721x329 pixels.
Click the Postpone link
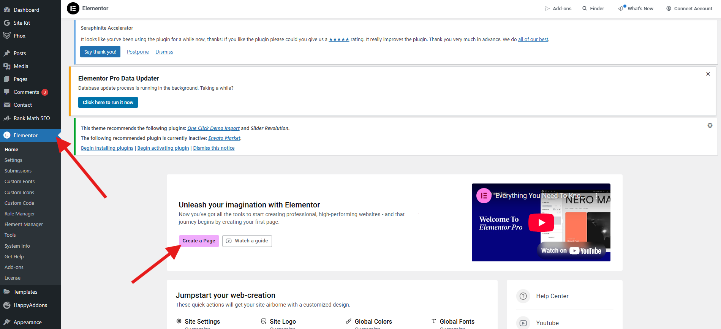click(138, 52)
